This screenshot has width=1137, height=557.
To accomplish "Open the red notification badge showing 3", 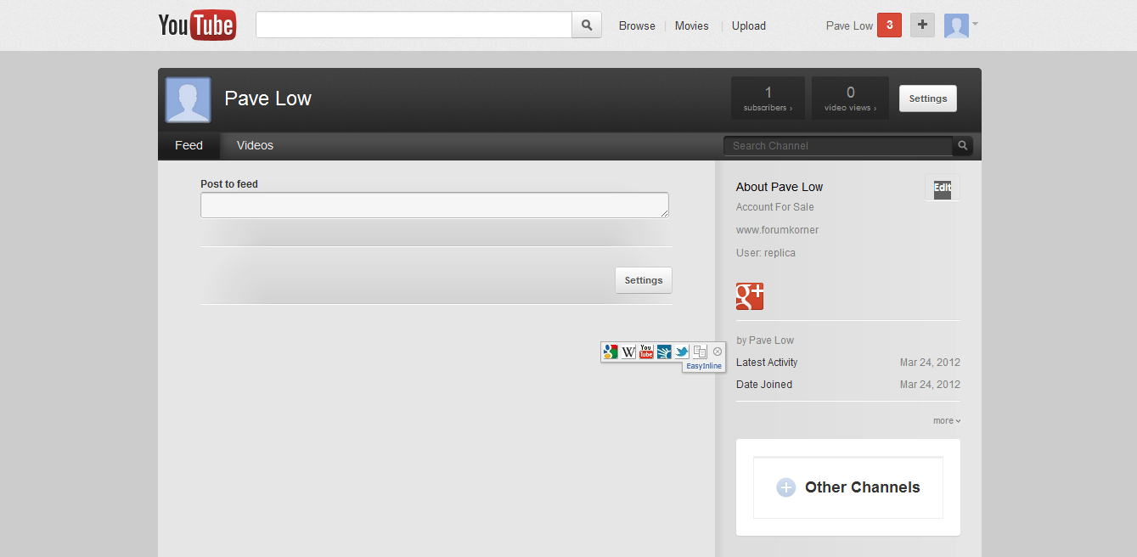I will coord(889,25).
